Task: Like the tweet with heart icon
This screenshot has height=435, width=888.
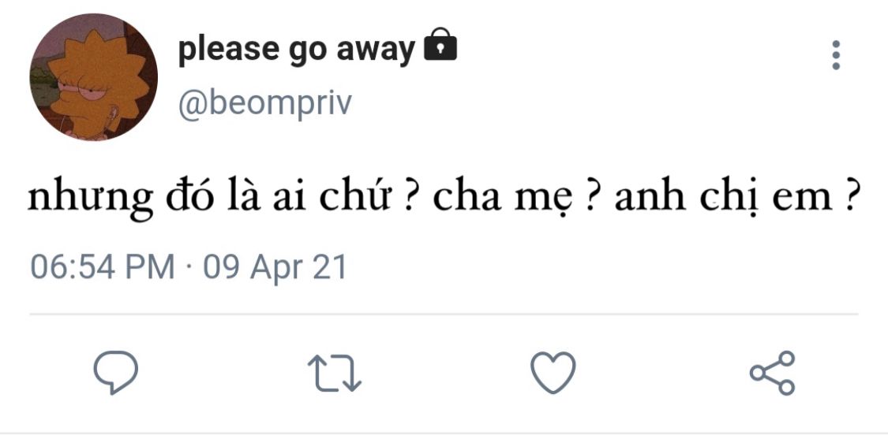Action: [553, 372]
